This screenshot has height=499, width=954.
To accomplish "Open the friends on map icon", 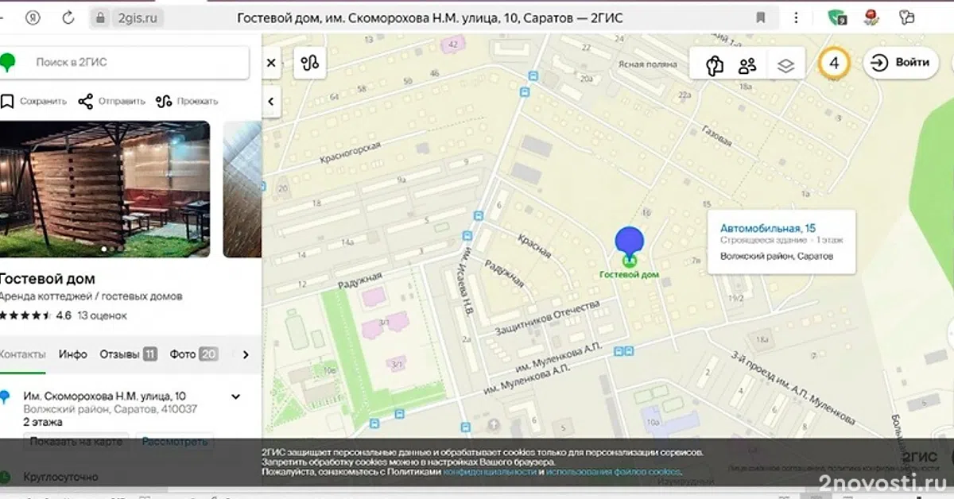I will 747,65.
